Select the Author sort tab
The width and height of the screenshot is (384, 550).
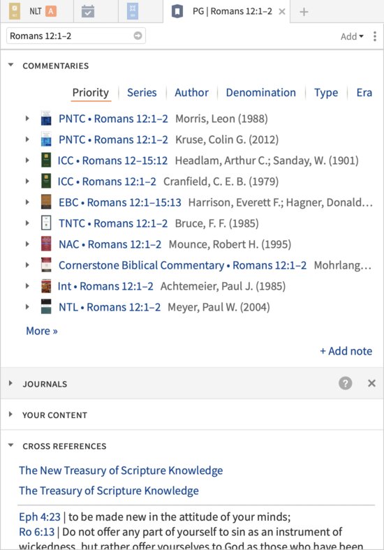tap(191, 92)
